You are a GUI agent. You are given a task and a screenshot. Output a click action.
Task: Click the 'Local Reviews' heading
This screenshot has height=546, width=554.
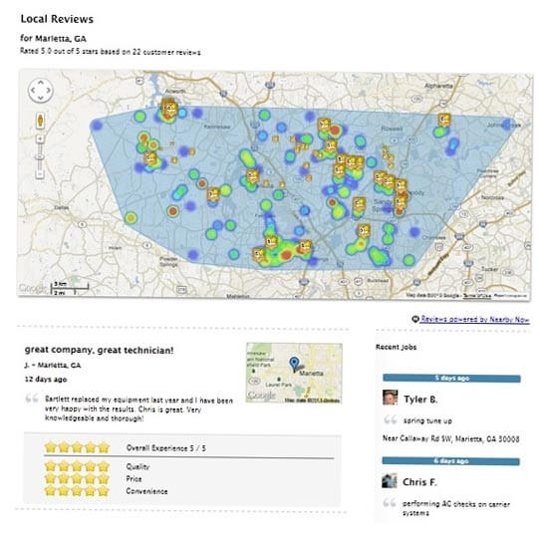point(57,19)
